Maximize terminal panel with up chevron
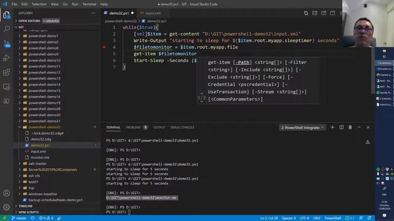Viewport: 394px width, 221px height. point(359,127)
